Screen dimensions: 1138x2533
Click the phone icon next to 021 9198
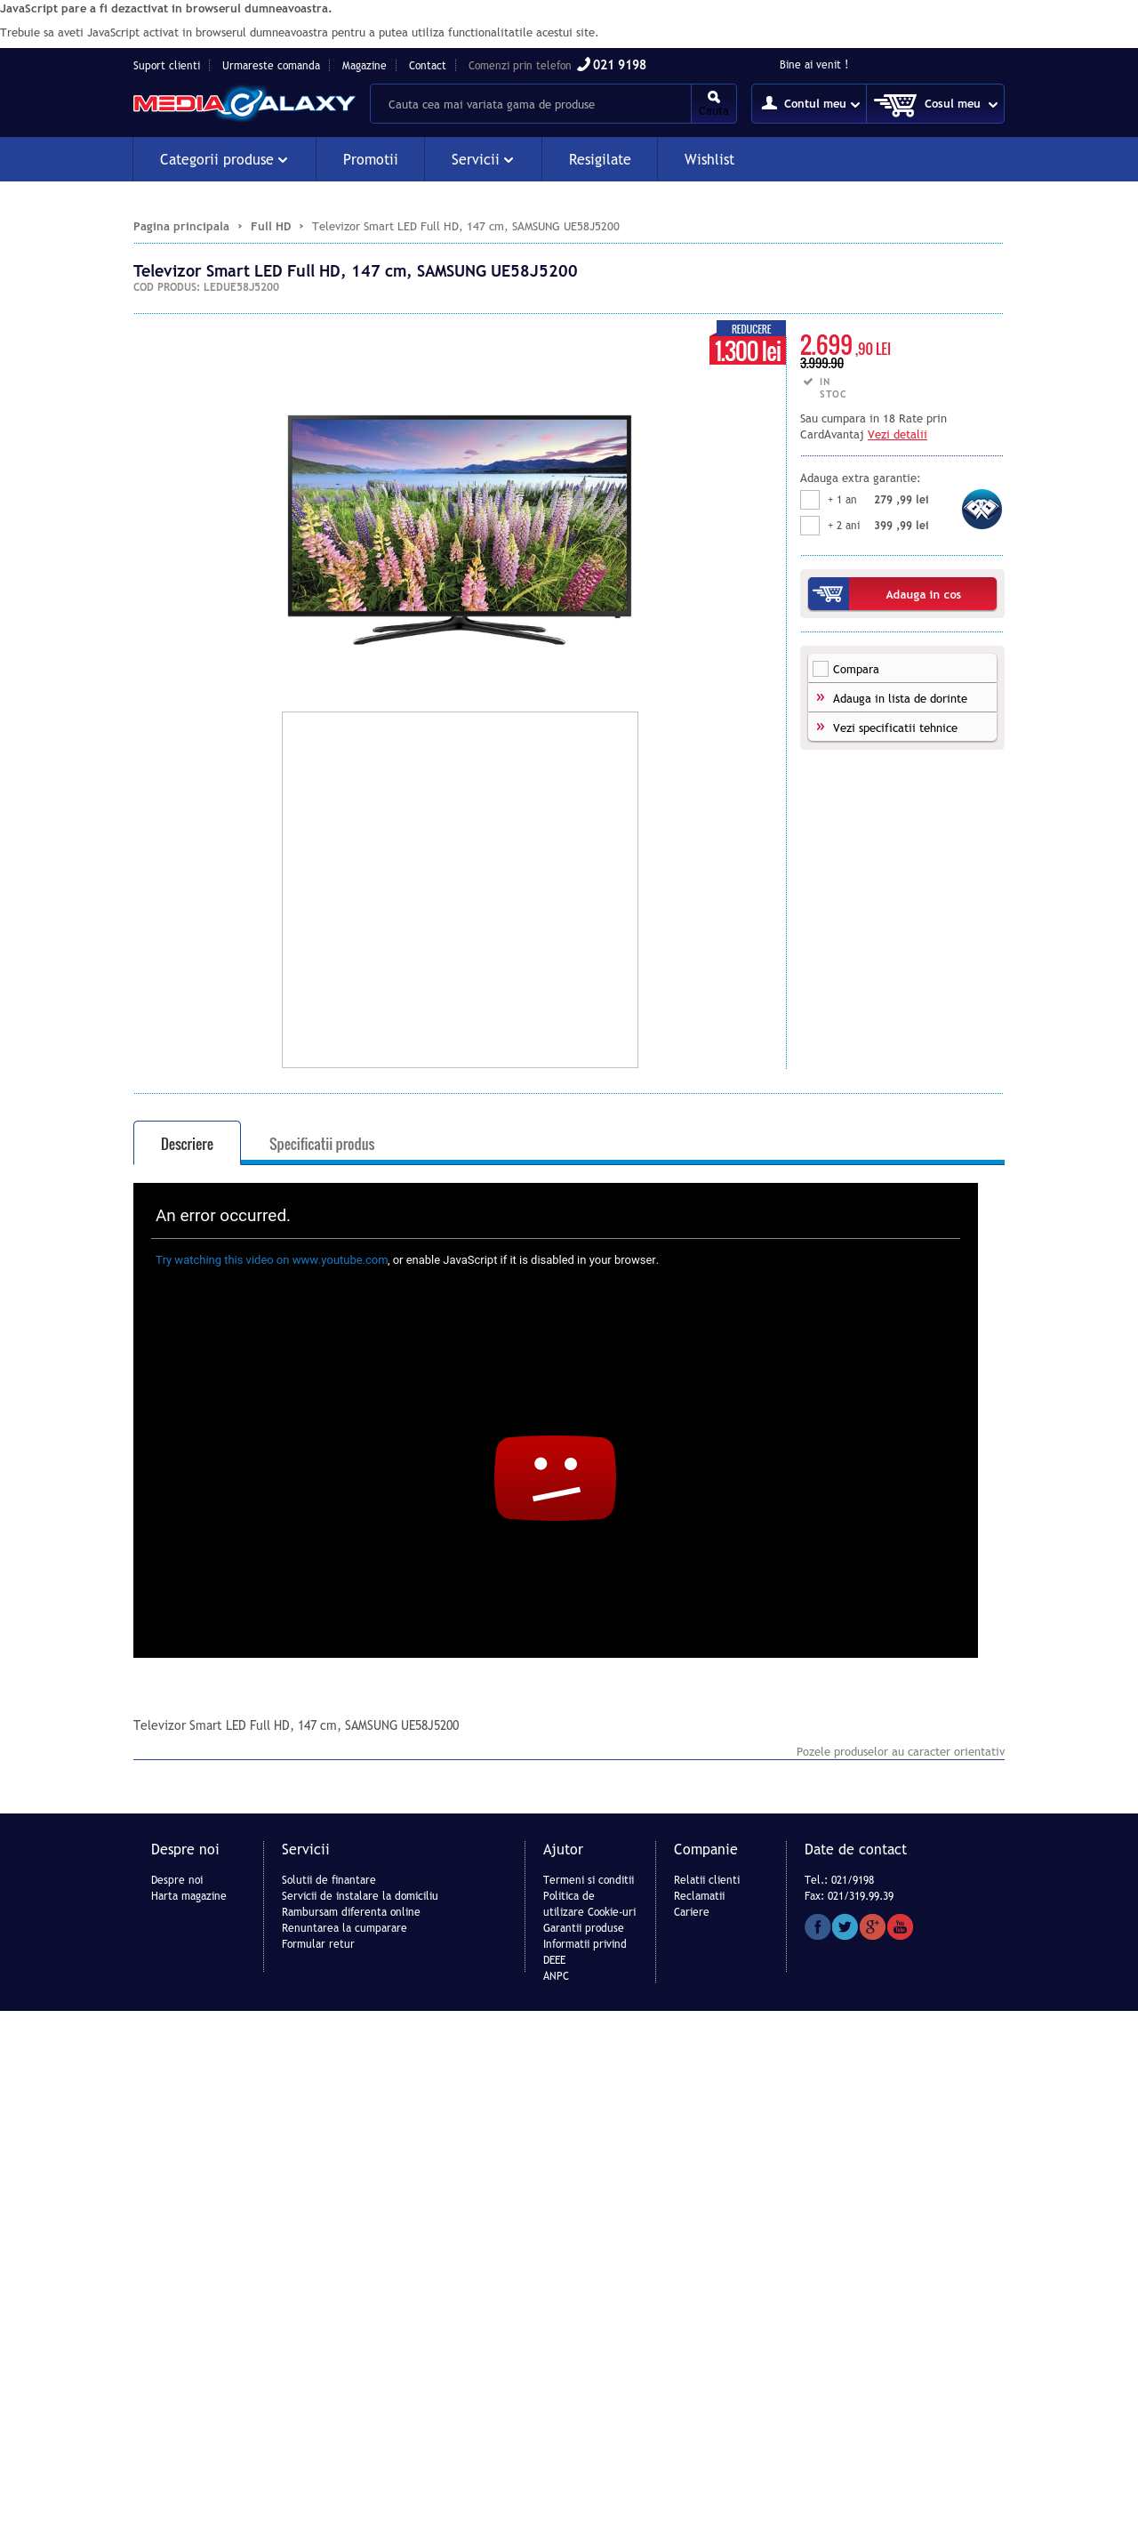point(582,64)
